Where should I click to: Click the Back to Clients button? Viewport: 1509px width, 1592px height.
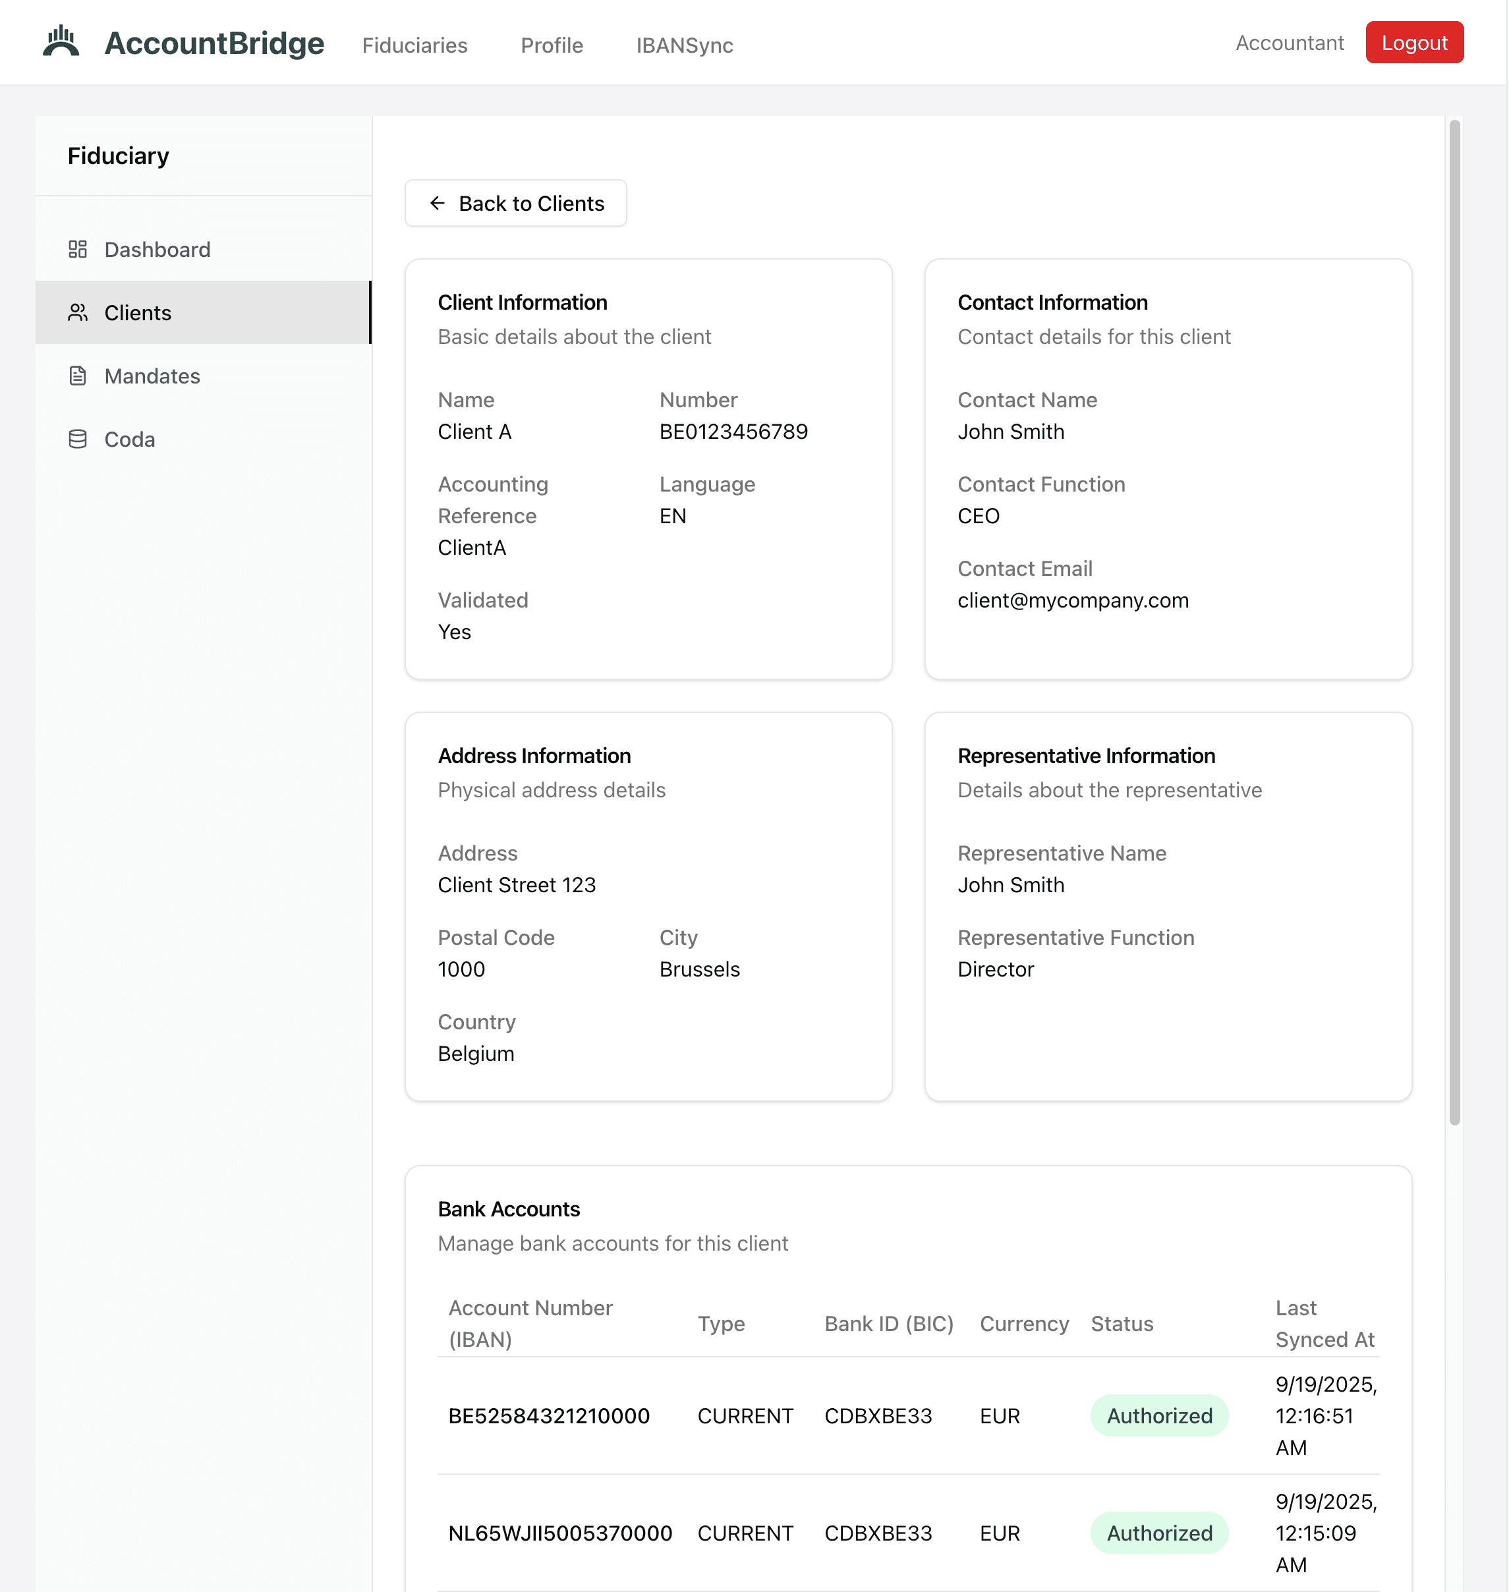click(515, 204)
